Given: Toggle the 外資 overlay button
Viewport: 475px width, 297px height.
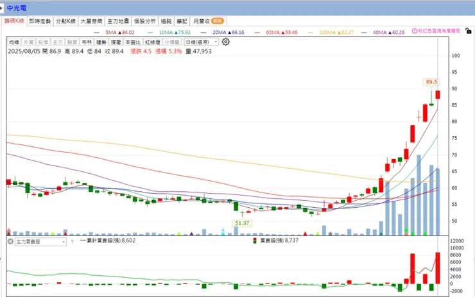Looking at the screenshot, I should 28,42.
